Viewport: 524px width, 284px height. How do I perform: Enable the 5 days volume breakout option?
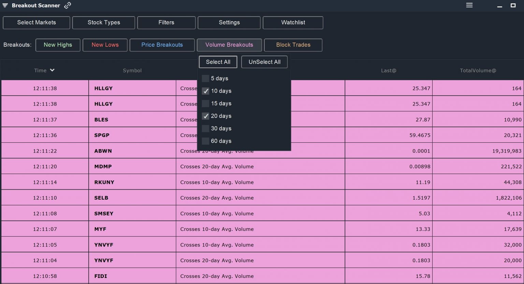[x=205, y=78]
